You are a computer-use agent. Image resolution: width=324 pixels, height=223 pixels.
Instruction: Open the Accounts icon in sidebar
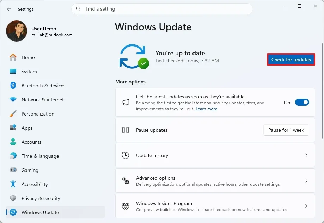point(13,142)
